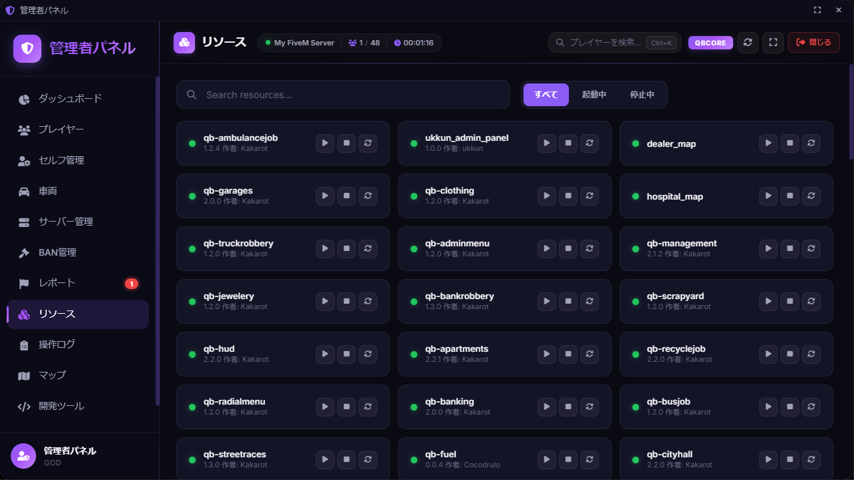This screenshot has width=854, height=480.
Task: Open ダッシュボード in the sidebar
Action: click(x=78, y=99)
